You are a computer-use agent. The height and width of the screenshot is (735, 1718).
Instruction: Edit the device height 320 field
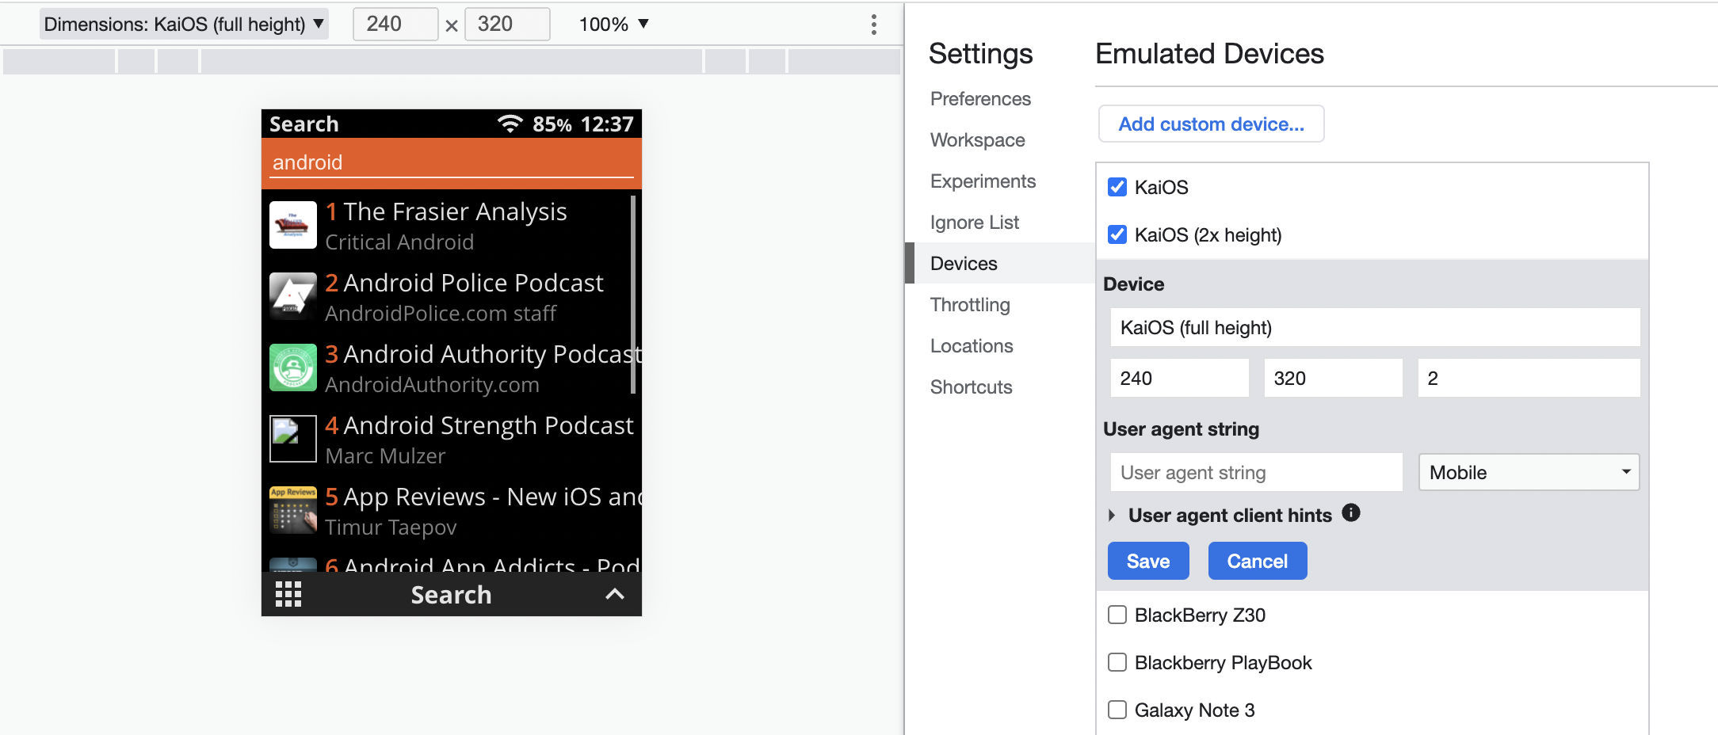(x=1333, y=378)
